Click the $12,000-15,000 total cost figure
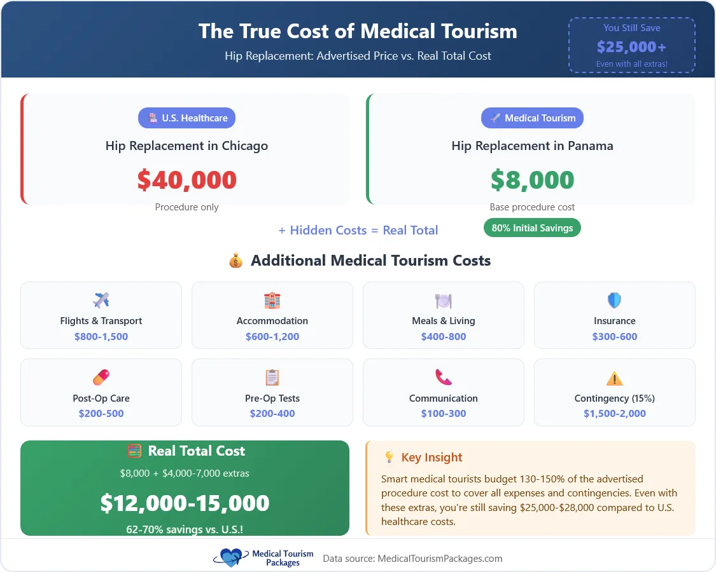The width and height of the screenshot is (716, 572). point(185,503)
